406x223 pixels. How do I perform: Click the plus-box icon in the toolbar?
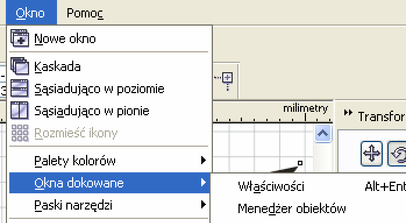[227, 78]
